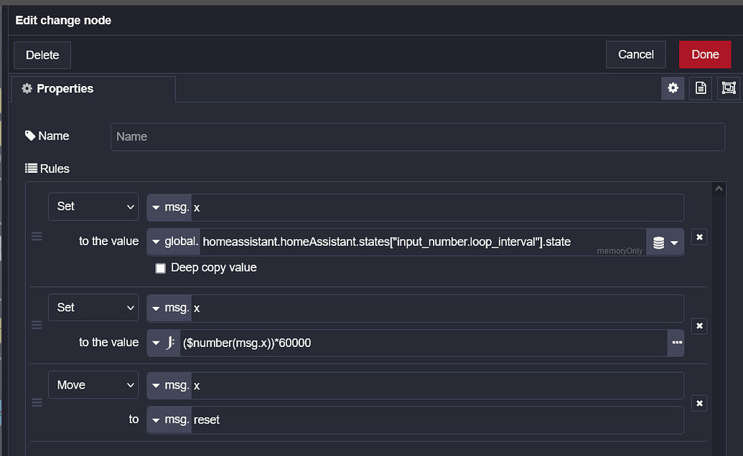743x456 pixels.
Task: Remove the second rule using its × icon
Action: click(x=698, y=326)
